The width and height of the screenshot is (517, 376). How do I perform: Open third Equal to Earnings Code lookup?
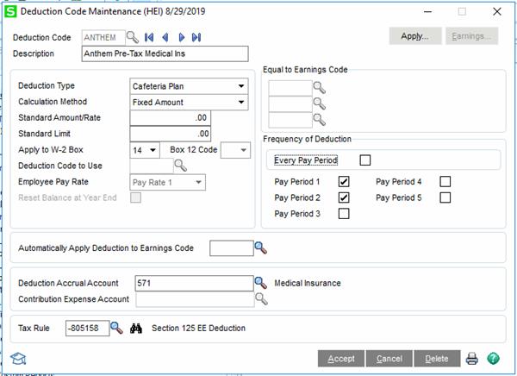coord(319,120)
